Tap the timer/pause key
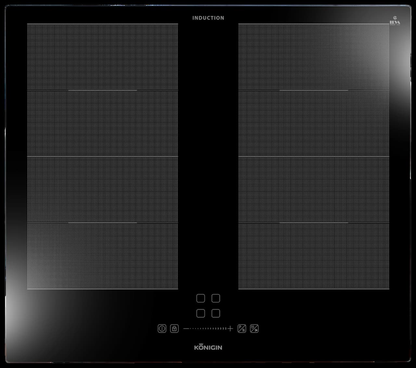The width and height of the screenshot is (416, 368). point(254,328)
